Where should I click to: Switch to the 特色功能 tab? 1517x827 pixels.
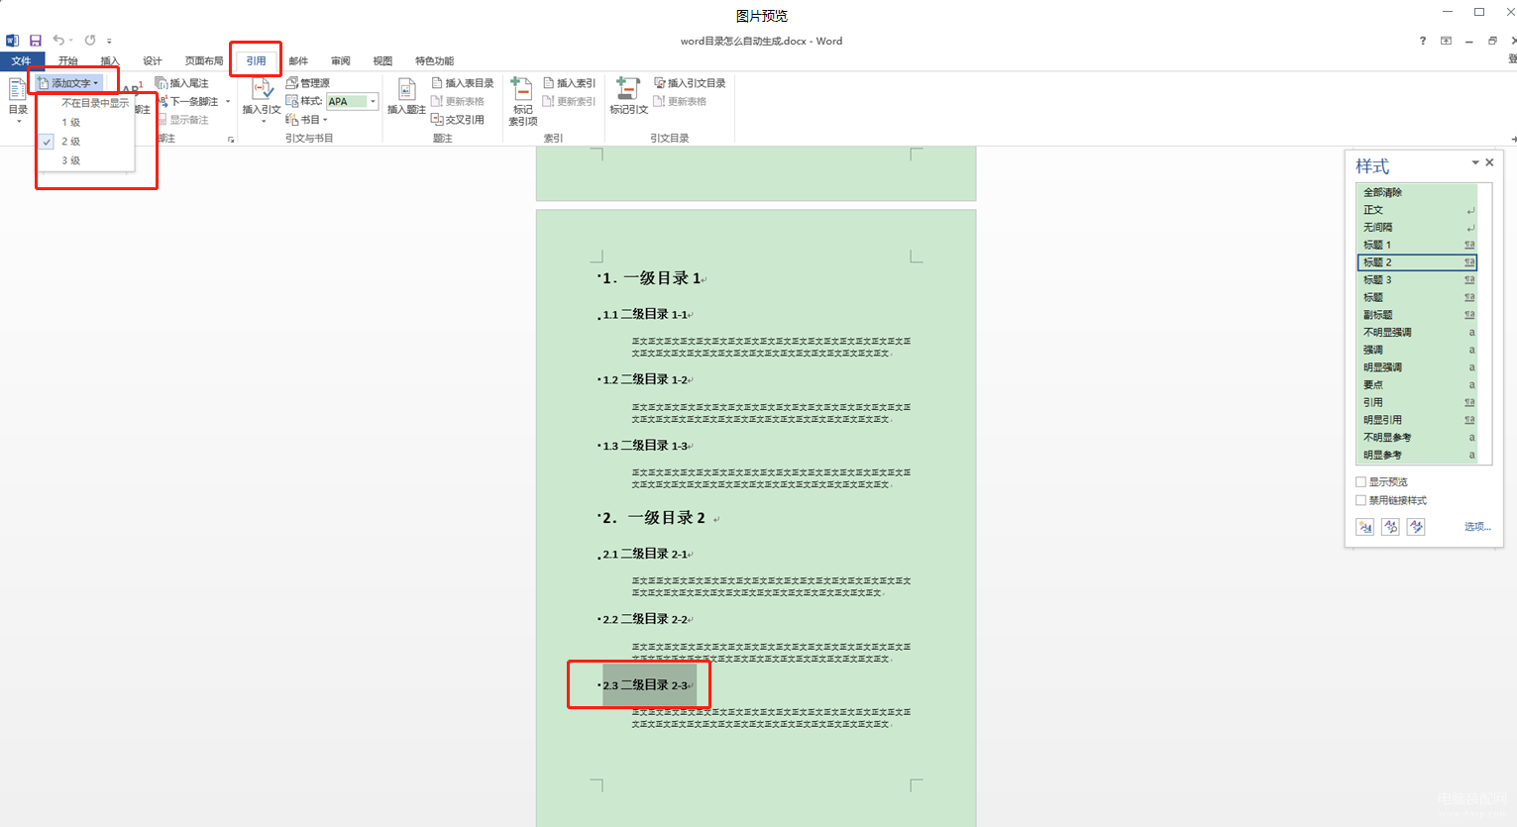coord(434,60)
